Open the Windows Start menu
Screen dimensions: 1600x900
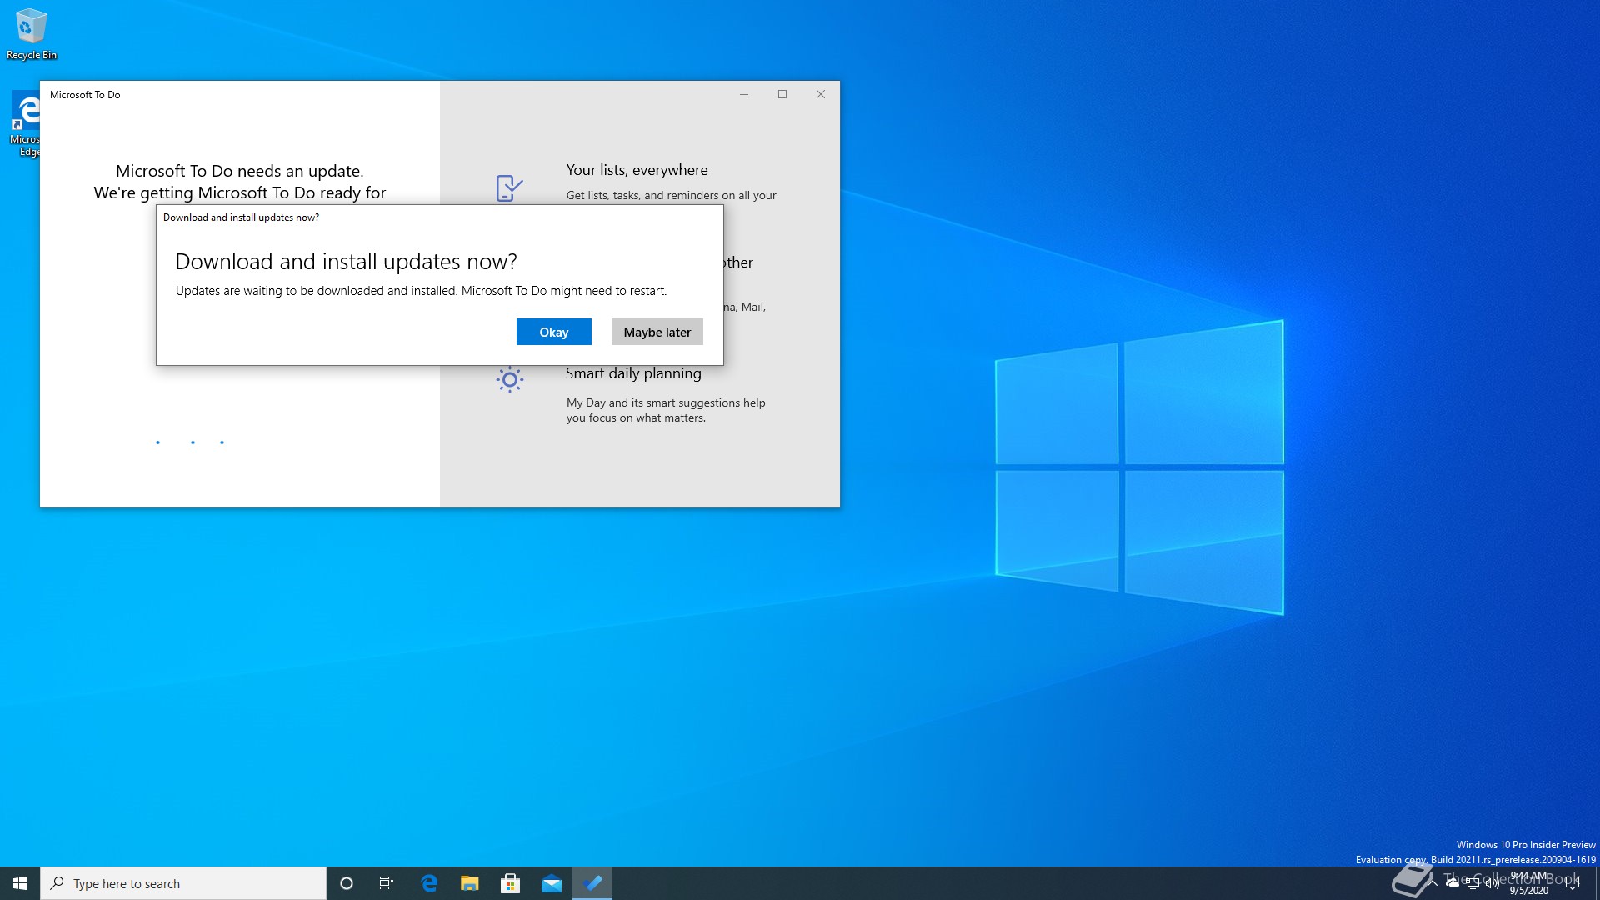pyautogui.click(x=20, y=883)
